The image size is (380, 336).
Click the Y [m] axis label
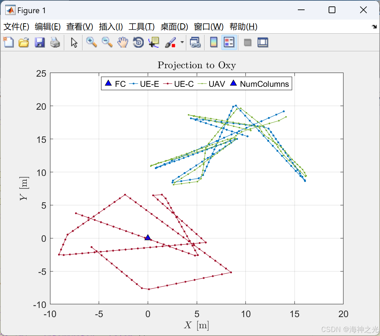(24, 188)
